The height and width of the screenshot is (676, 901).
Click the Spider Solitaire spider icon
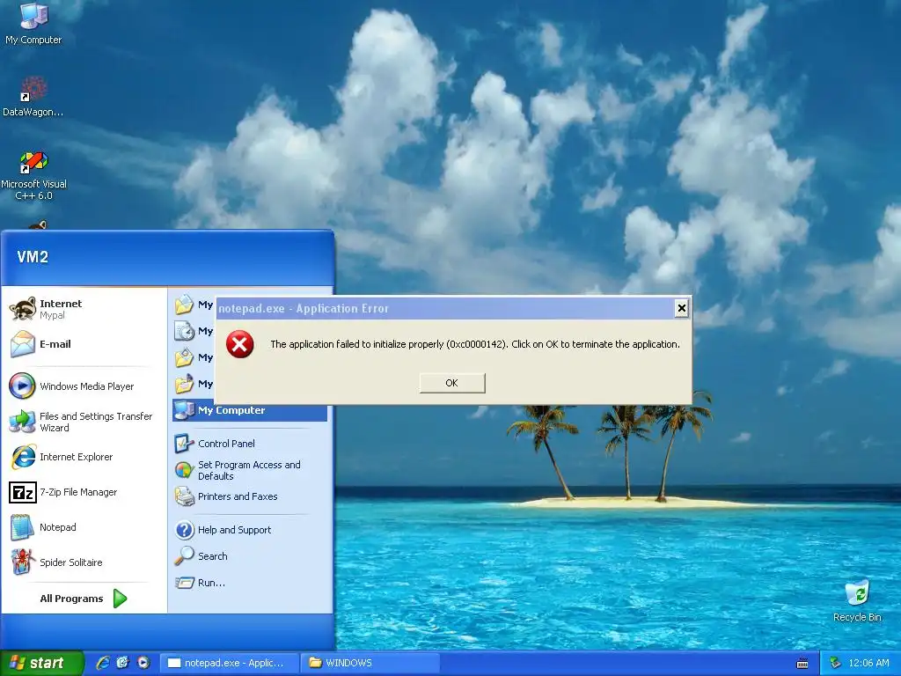point(22,562)
